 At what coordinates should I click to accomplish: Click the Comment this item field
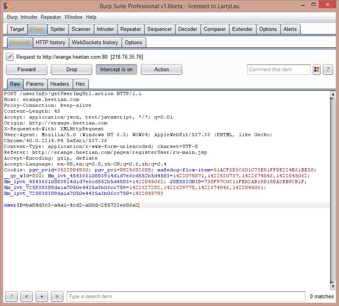pyautogui.click(x=278, y=70)
